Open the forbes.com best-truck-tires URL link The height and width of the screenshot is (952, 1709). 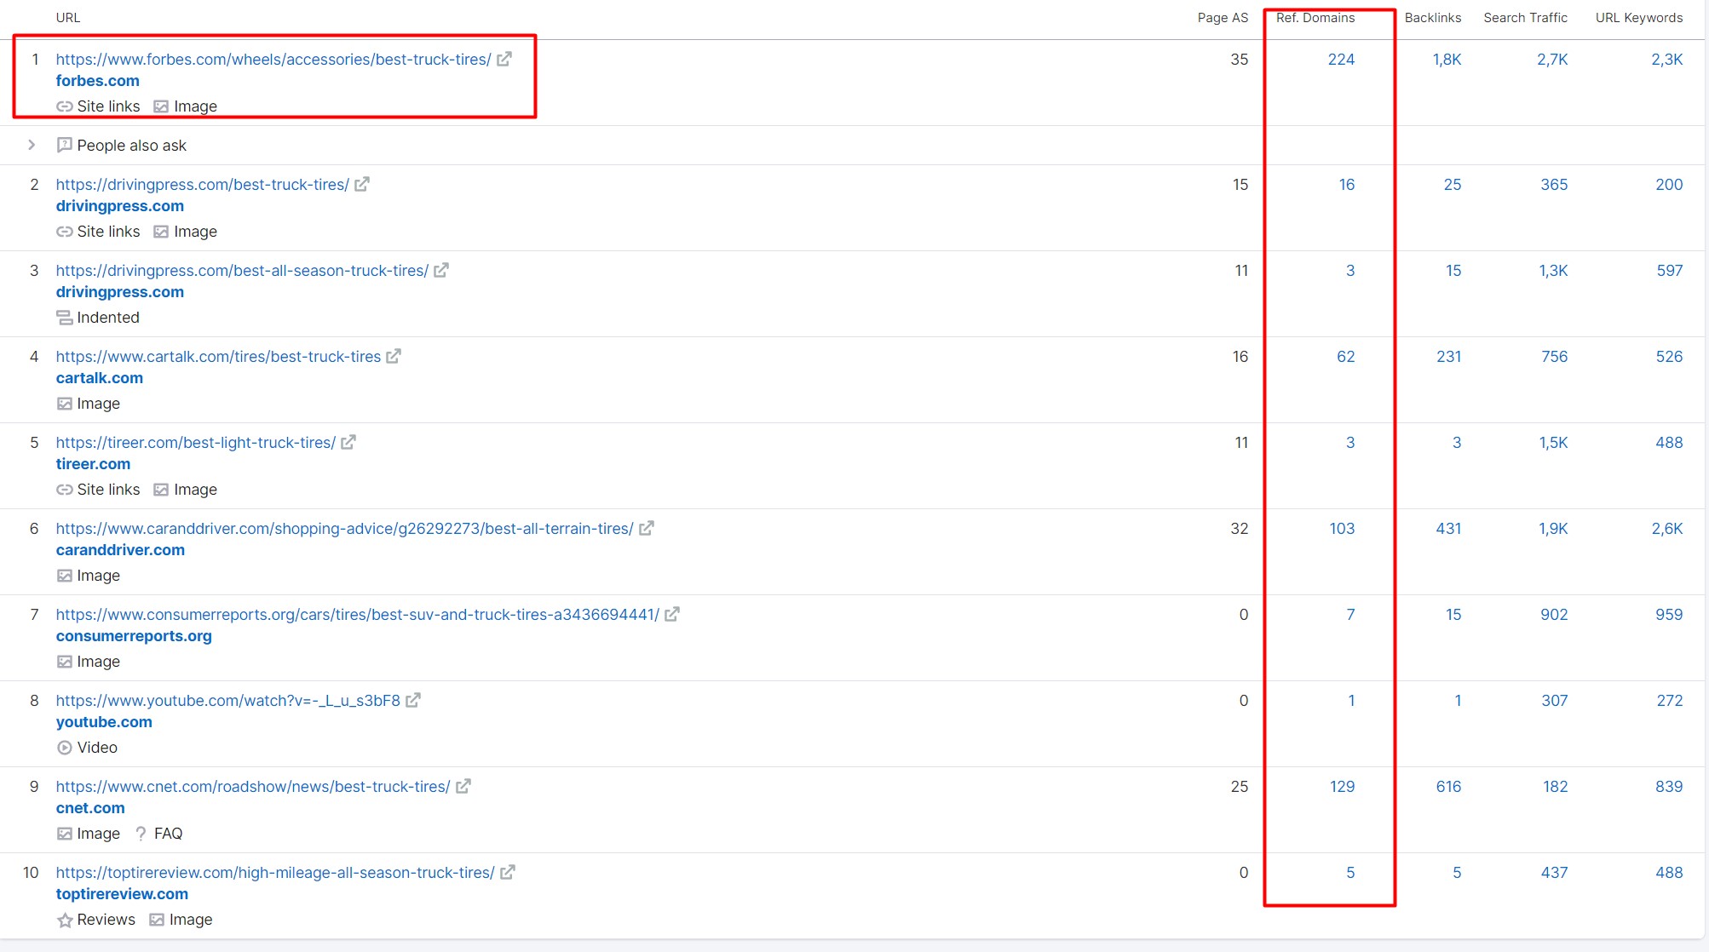point(273,59)
